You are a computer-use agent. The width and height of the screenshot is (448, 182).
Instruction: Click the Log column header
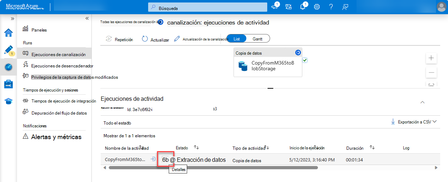(407, 148)
